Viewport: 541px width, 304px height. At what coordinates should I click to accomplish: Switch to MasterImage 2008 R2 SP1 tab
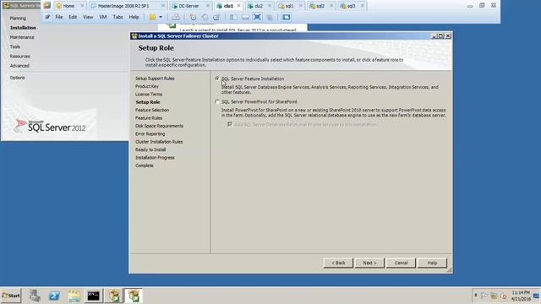point(123,6)
